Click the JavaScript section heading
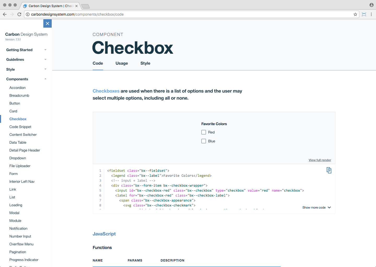 (x=104, y=234)
